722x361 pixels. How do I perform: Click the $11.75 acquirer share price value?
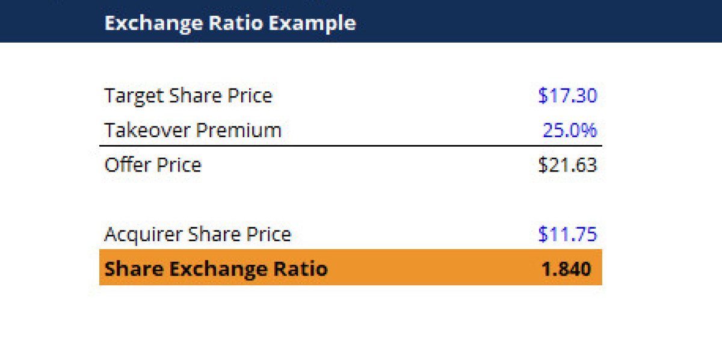tap(567, 234)
